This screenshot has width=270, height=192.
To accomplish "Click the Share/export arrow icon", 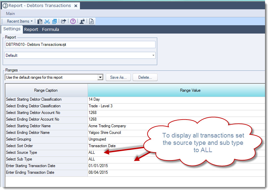I will point(64,21).
